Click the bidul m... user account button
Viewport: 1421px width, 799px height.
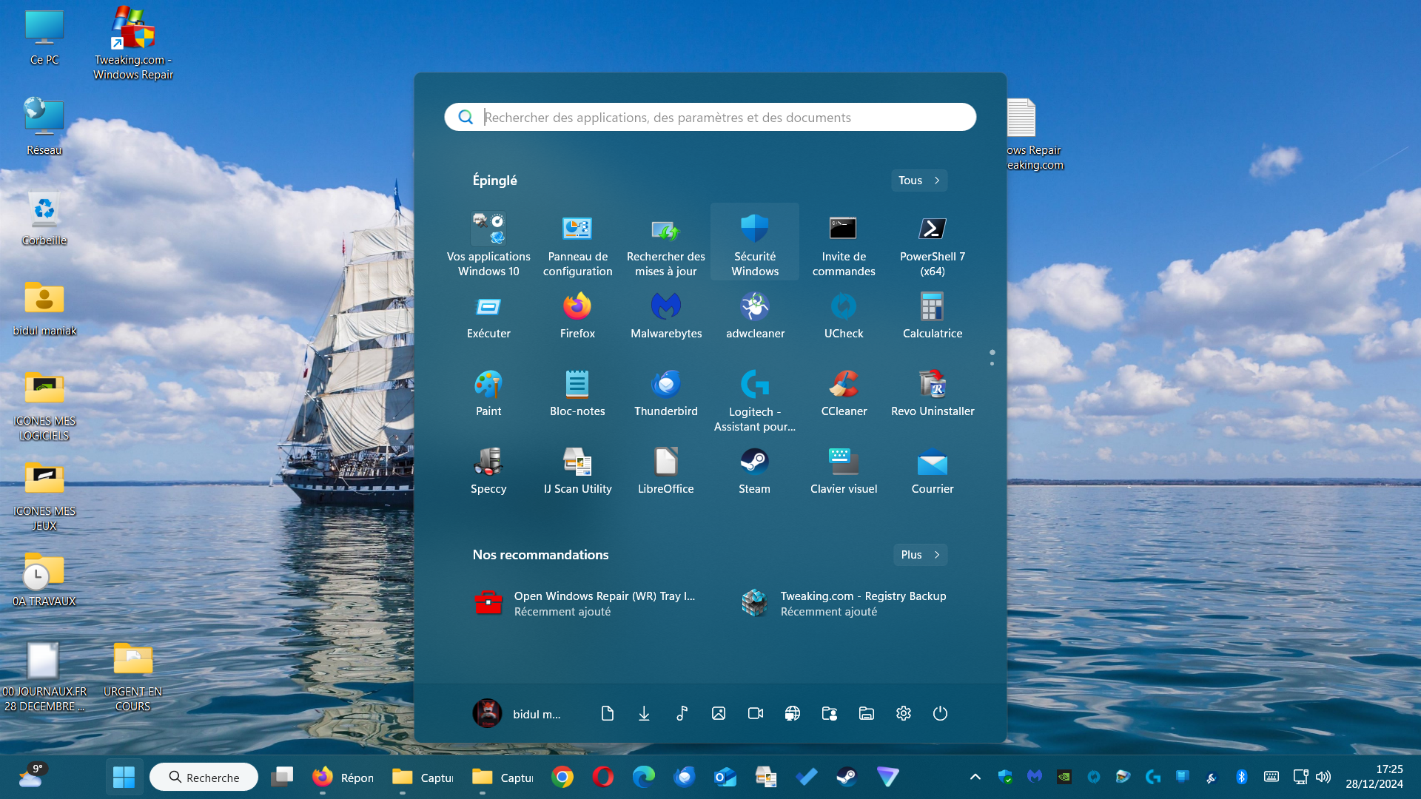click(517, 713)
